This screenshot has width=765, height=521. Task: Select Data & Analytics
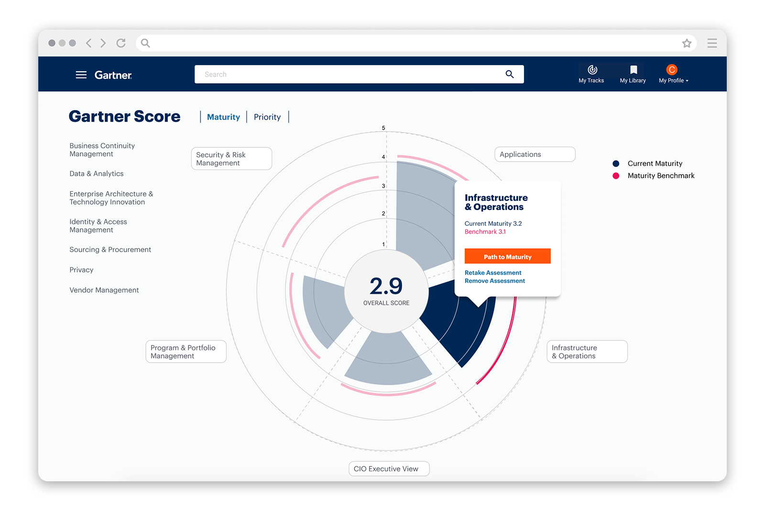click(x=97, y=174)
